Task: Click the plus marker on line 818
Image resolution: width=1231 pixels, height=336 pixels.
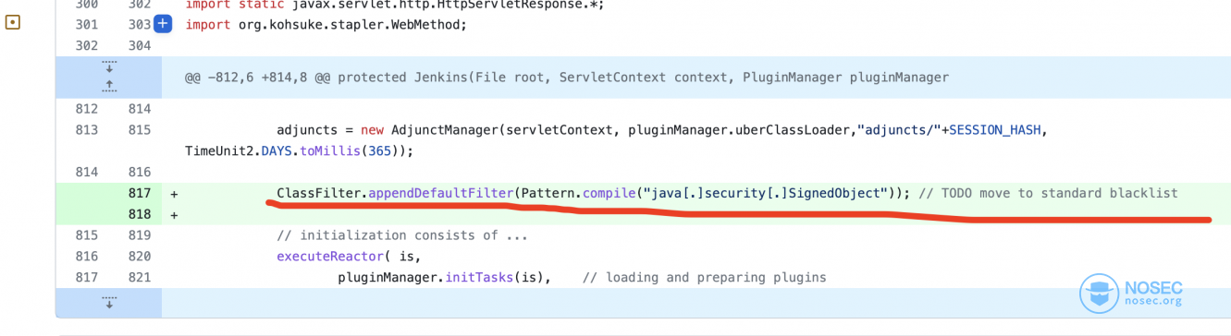Action: [x=175, y=214]
